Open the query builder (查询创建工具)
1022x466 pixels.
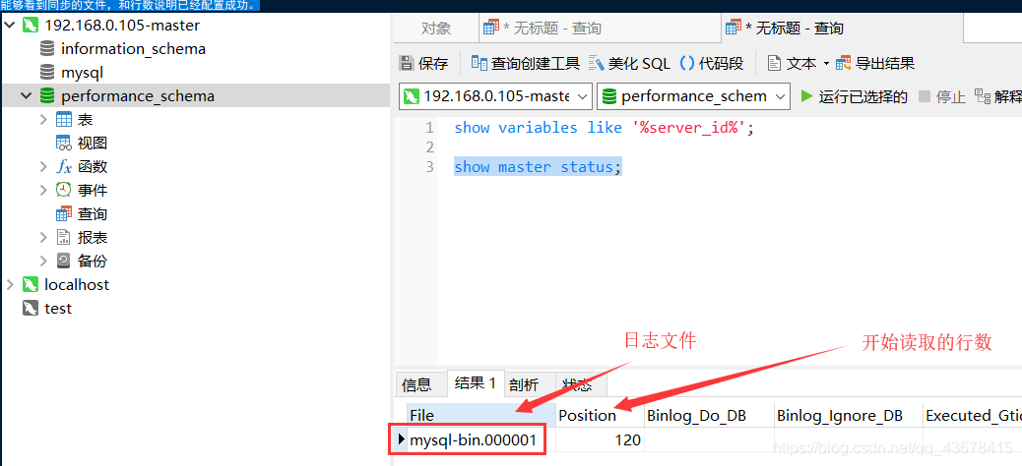526,63
